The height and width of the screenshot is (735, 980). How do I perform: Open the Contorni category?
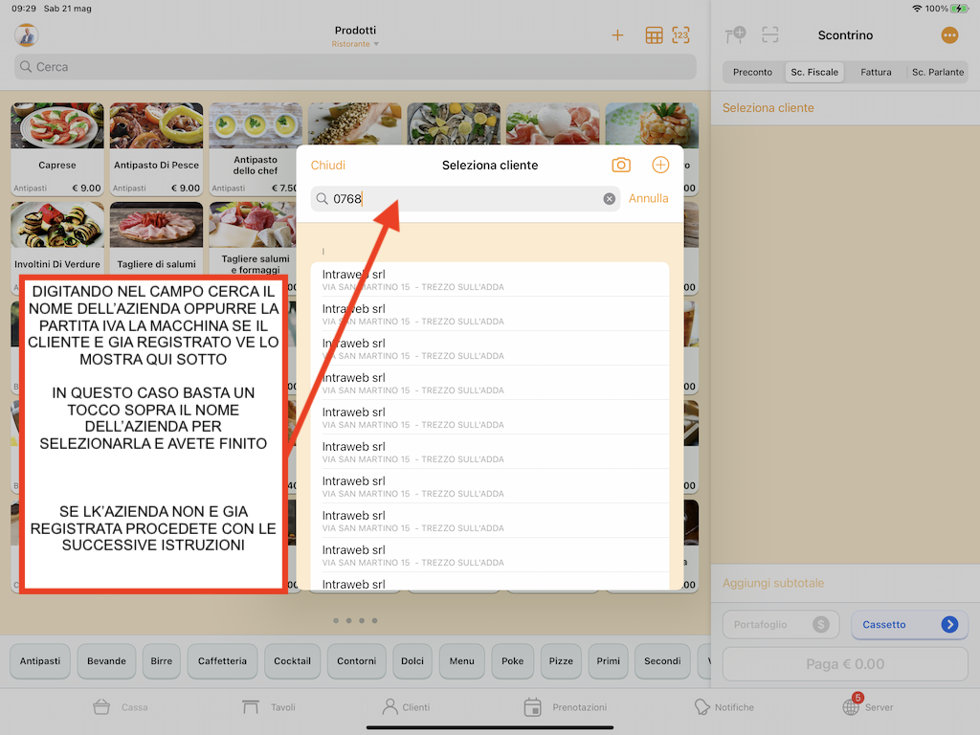click(356, 660)
